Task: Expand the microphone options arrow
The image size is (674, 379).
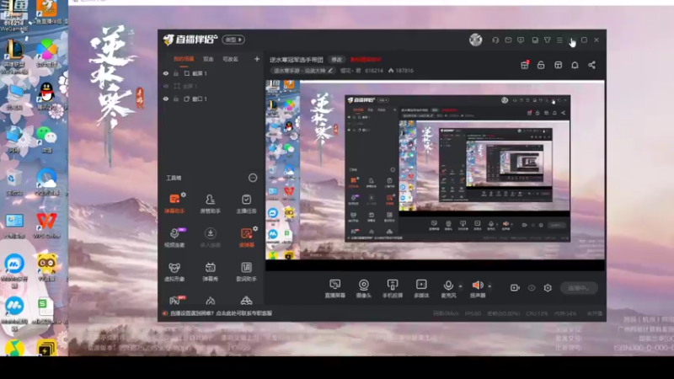Action: coord(460,286)
